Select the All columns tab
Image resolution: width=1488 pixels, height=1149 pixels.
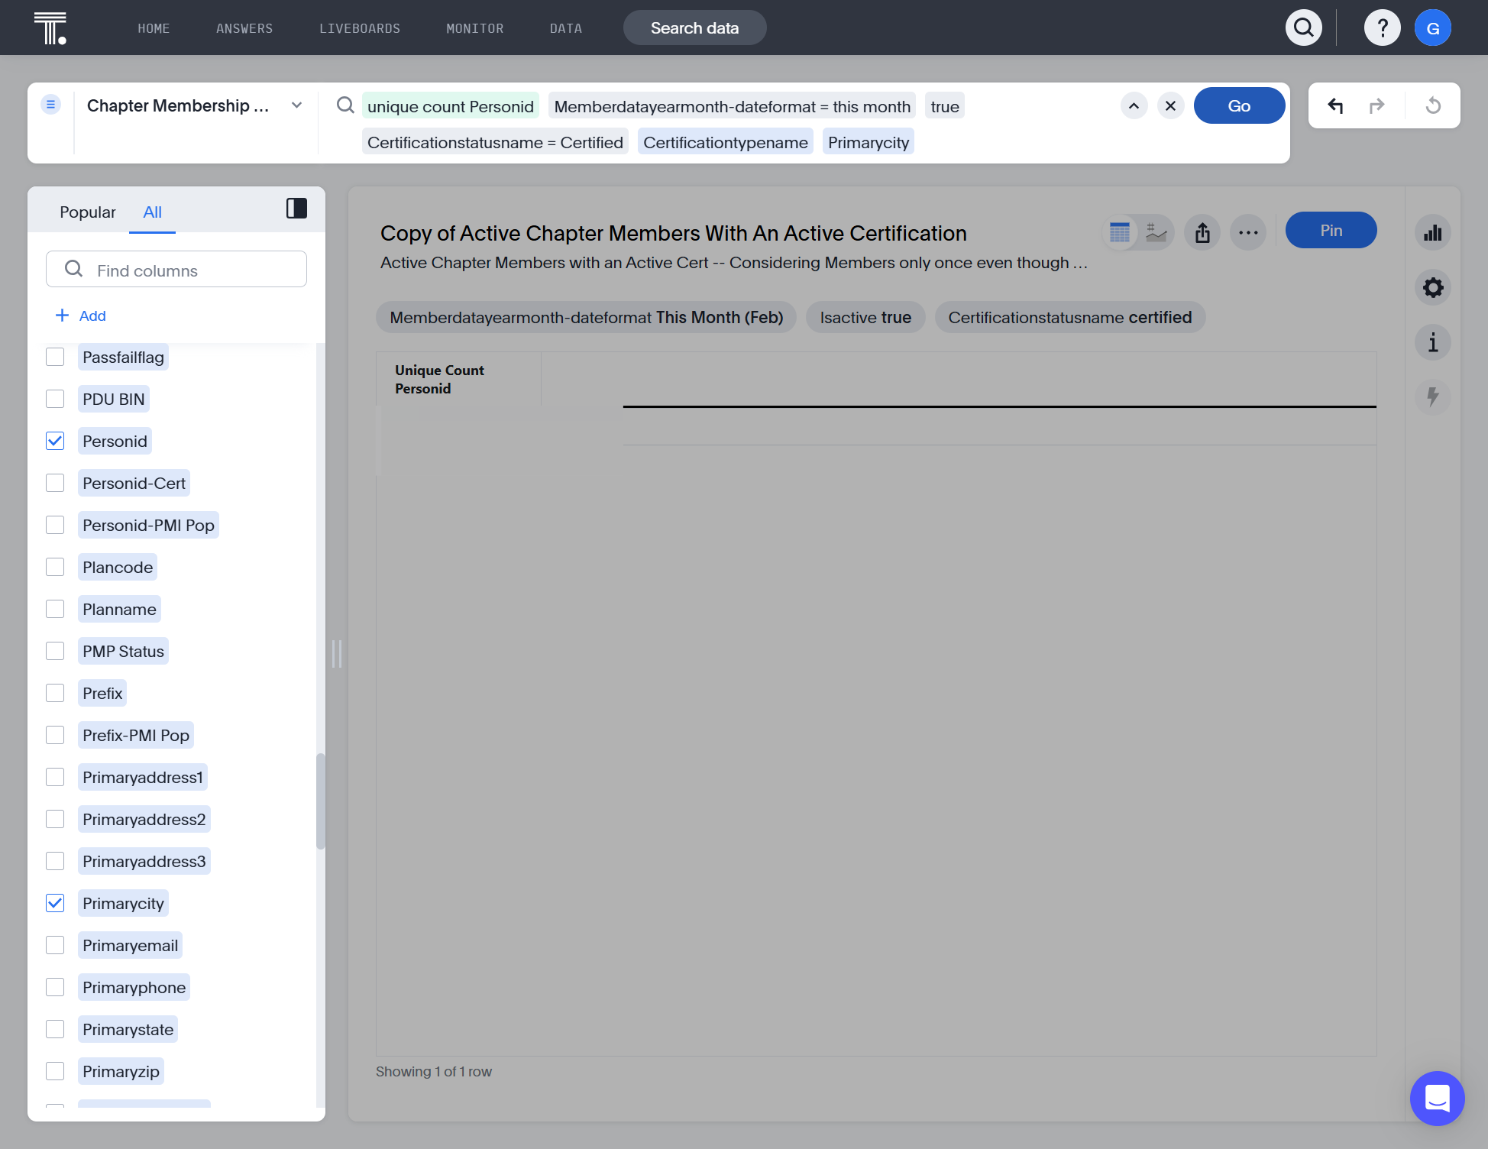tap(152, 212)
